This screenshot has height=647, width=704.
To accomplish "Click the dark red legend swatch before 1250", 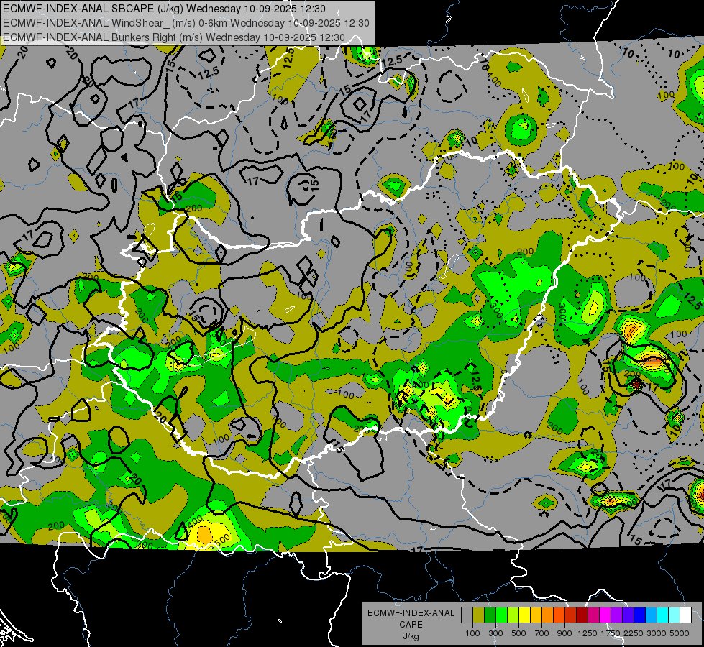I will click(x=582, y=615).
